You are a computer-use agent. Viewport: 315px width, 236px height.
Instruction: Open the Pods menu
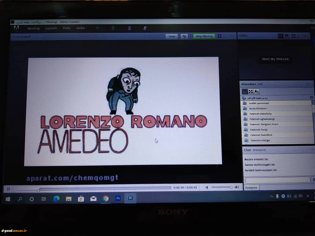pyautogui.click(x=67, y=28)
